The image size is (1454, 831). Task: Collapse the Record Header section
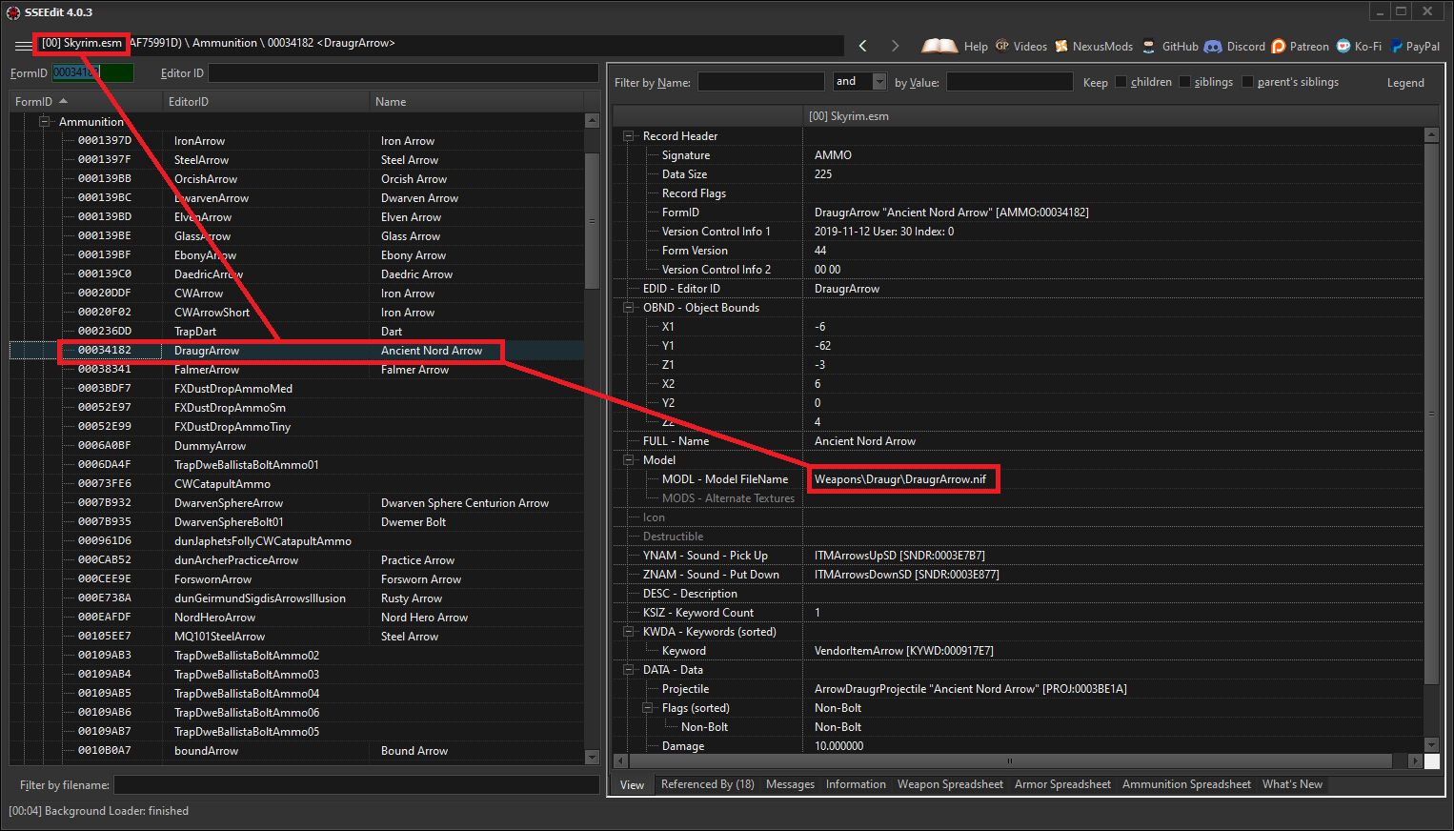(x=629, y=136)
